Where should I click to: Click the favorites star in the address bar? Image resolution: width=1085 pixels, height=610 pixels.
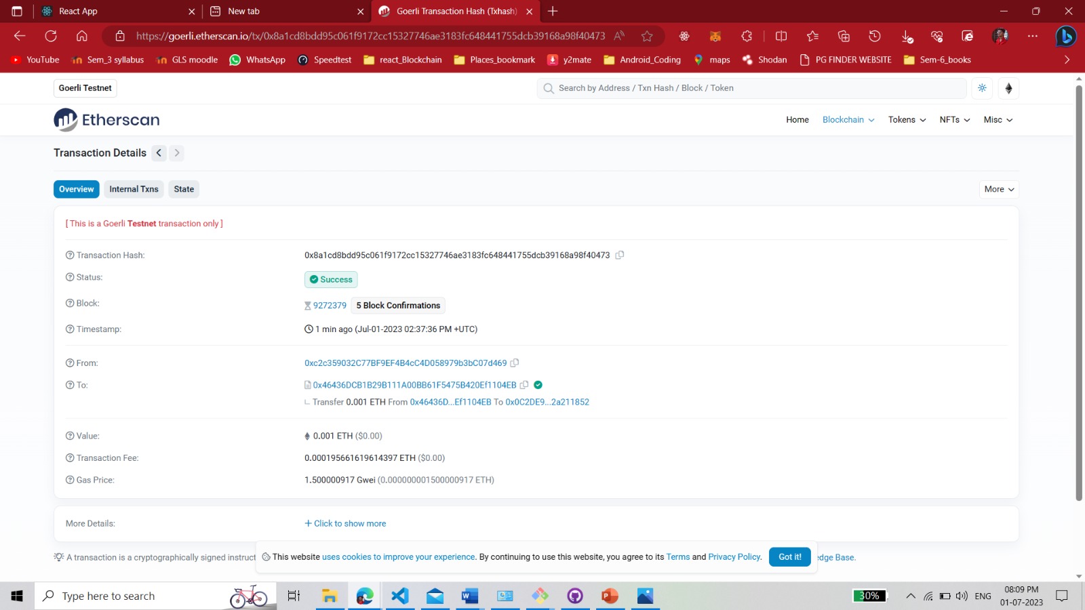coord(646,36)
